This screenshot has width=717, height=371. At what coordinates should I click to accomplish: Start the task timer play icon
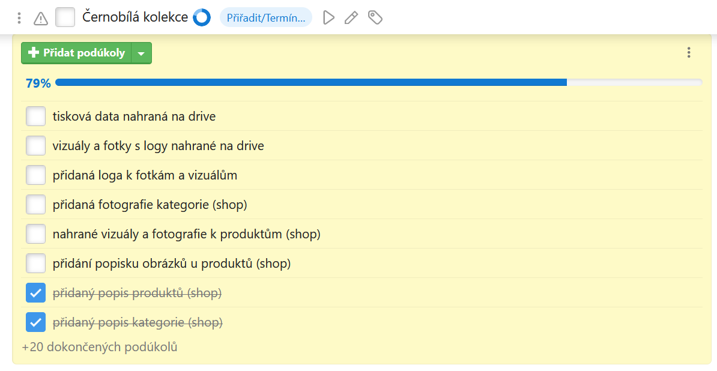[328, 18]
